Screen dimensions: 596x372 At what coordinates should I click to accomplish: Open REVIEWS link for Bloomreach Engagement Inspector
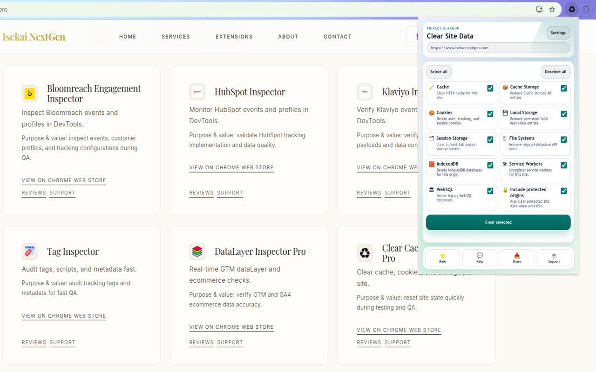pos(34,193)
